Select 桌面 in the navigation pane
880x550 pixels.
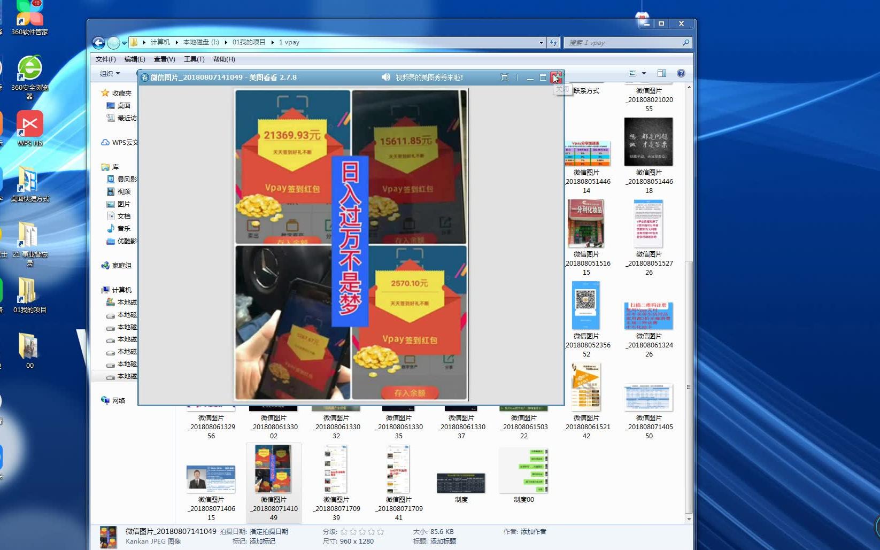pyautogui.click(x=119, y=106)
